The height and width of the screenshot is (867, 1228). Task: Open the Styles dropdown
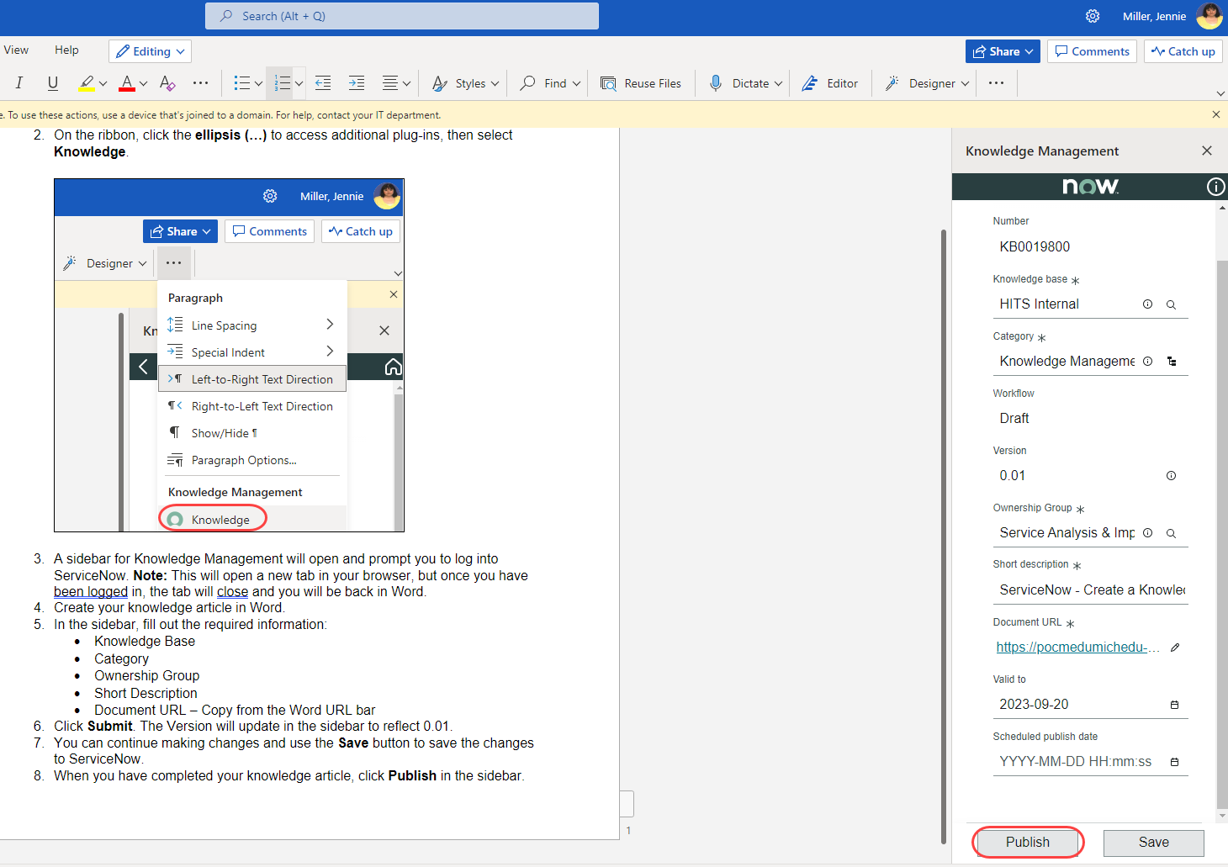pos(464,82)
